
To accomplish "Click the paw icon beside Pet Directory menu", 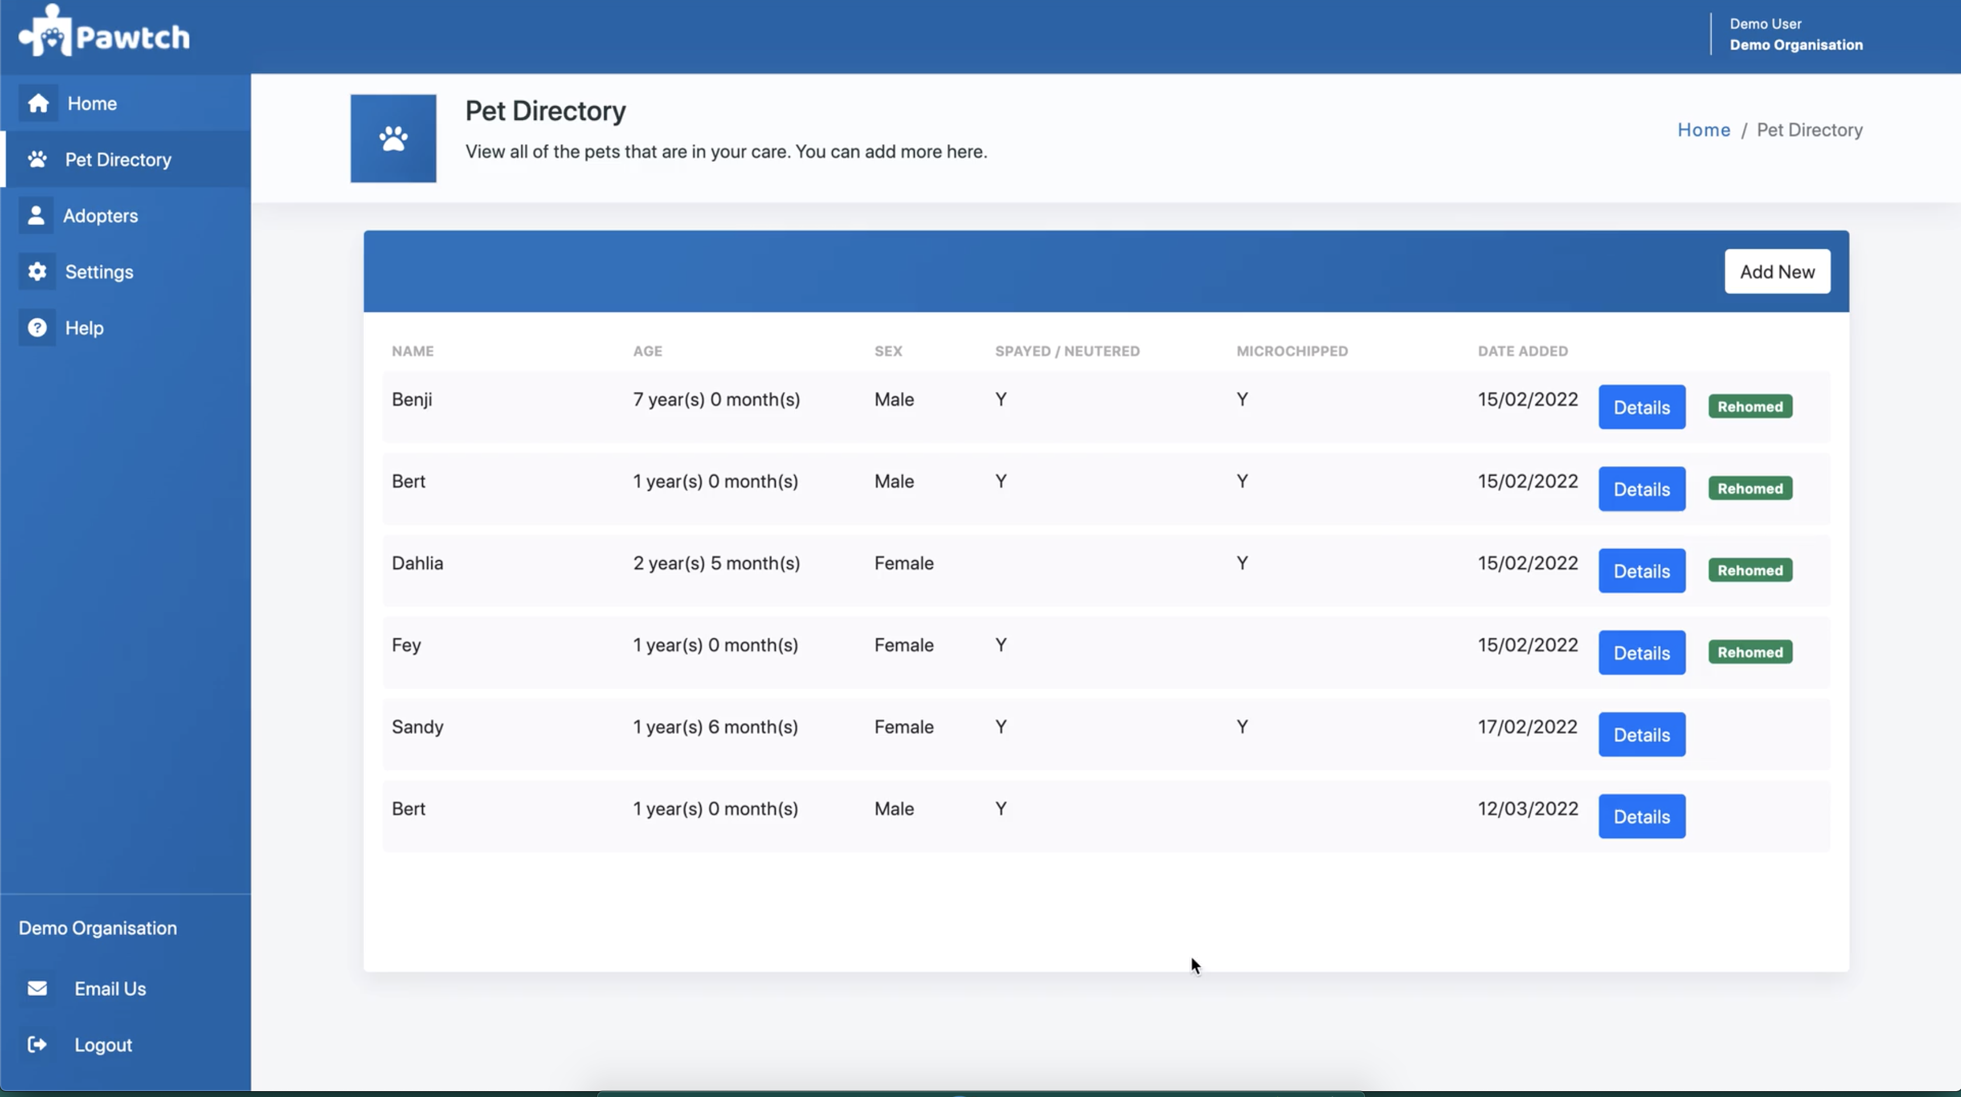I will tap(37, 159).
